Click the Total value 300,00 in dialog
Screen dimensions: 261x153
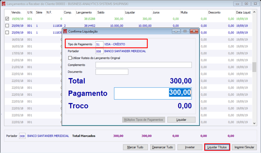click(x=181, y=81)
